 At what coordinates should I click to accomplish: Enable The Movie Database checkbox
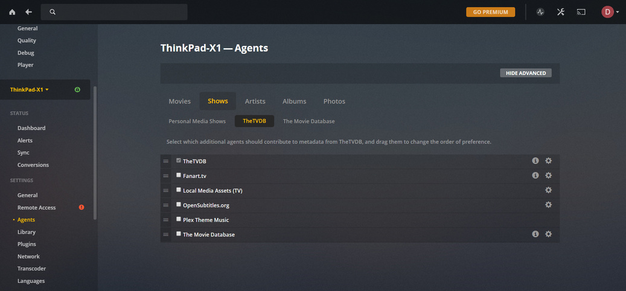pyautogui.click(x=179, y=234)
